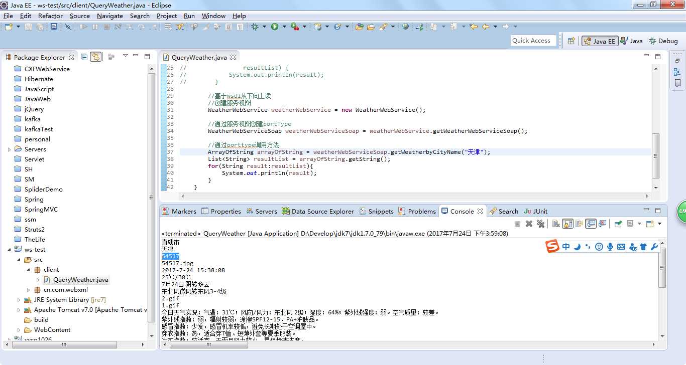Click the Open Web Browser globe icon
Screen dimensions: 686x365
(x=405, y=27)
